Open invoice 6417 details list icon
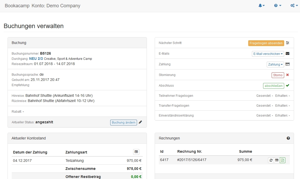 coord(277,160)
